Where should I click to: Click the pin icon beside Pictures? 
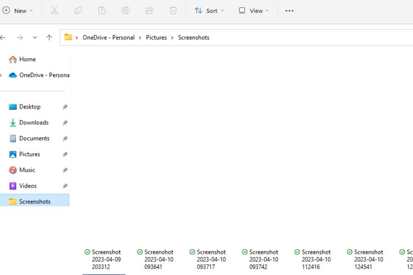coord(65,154)
